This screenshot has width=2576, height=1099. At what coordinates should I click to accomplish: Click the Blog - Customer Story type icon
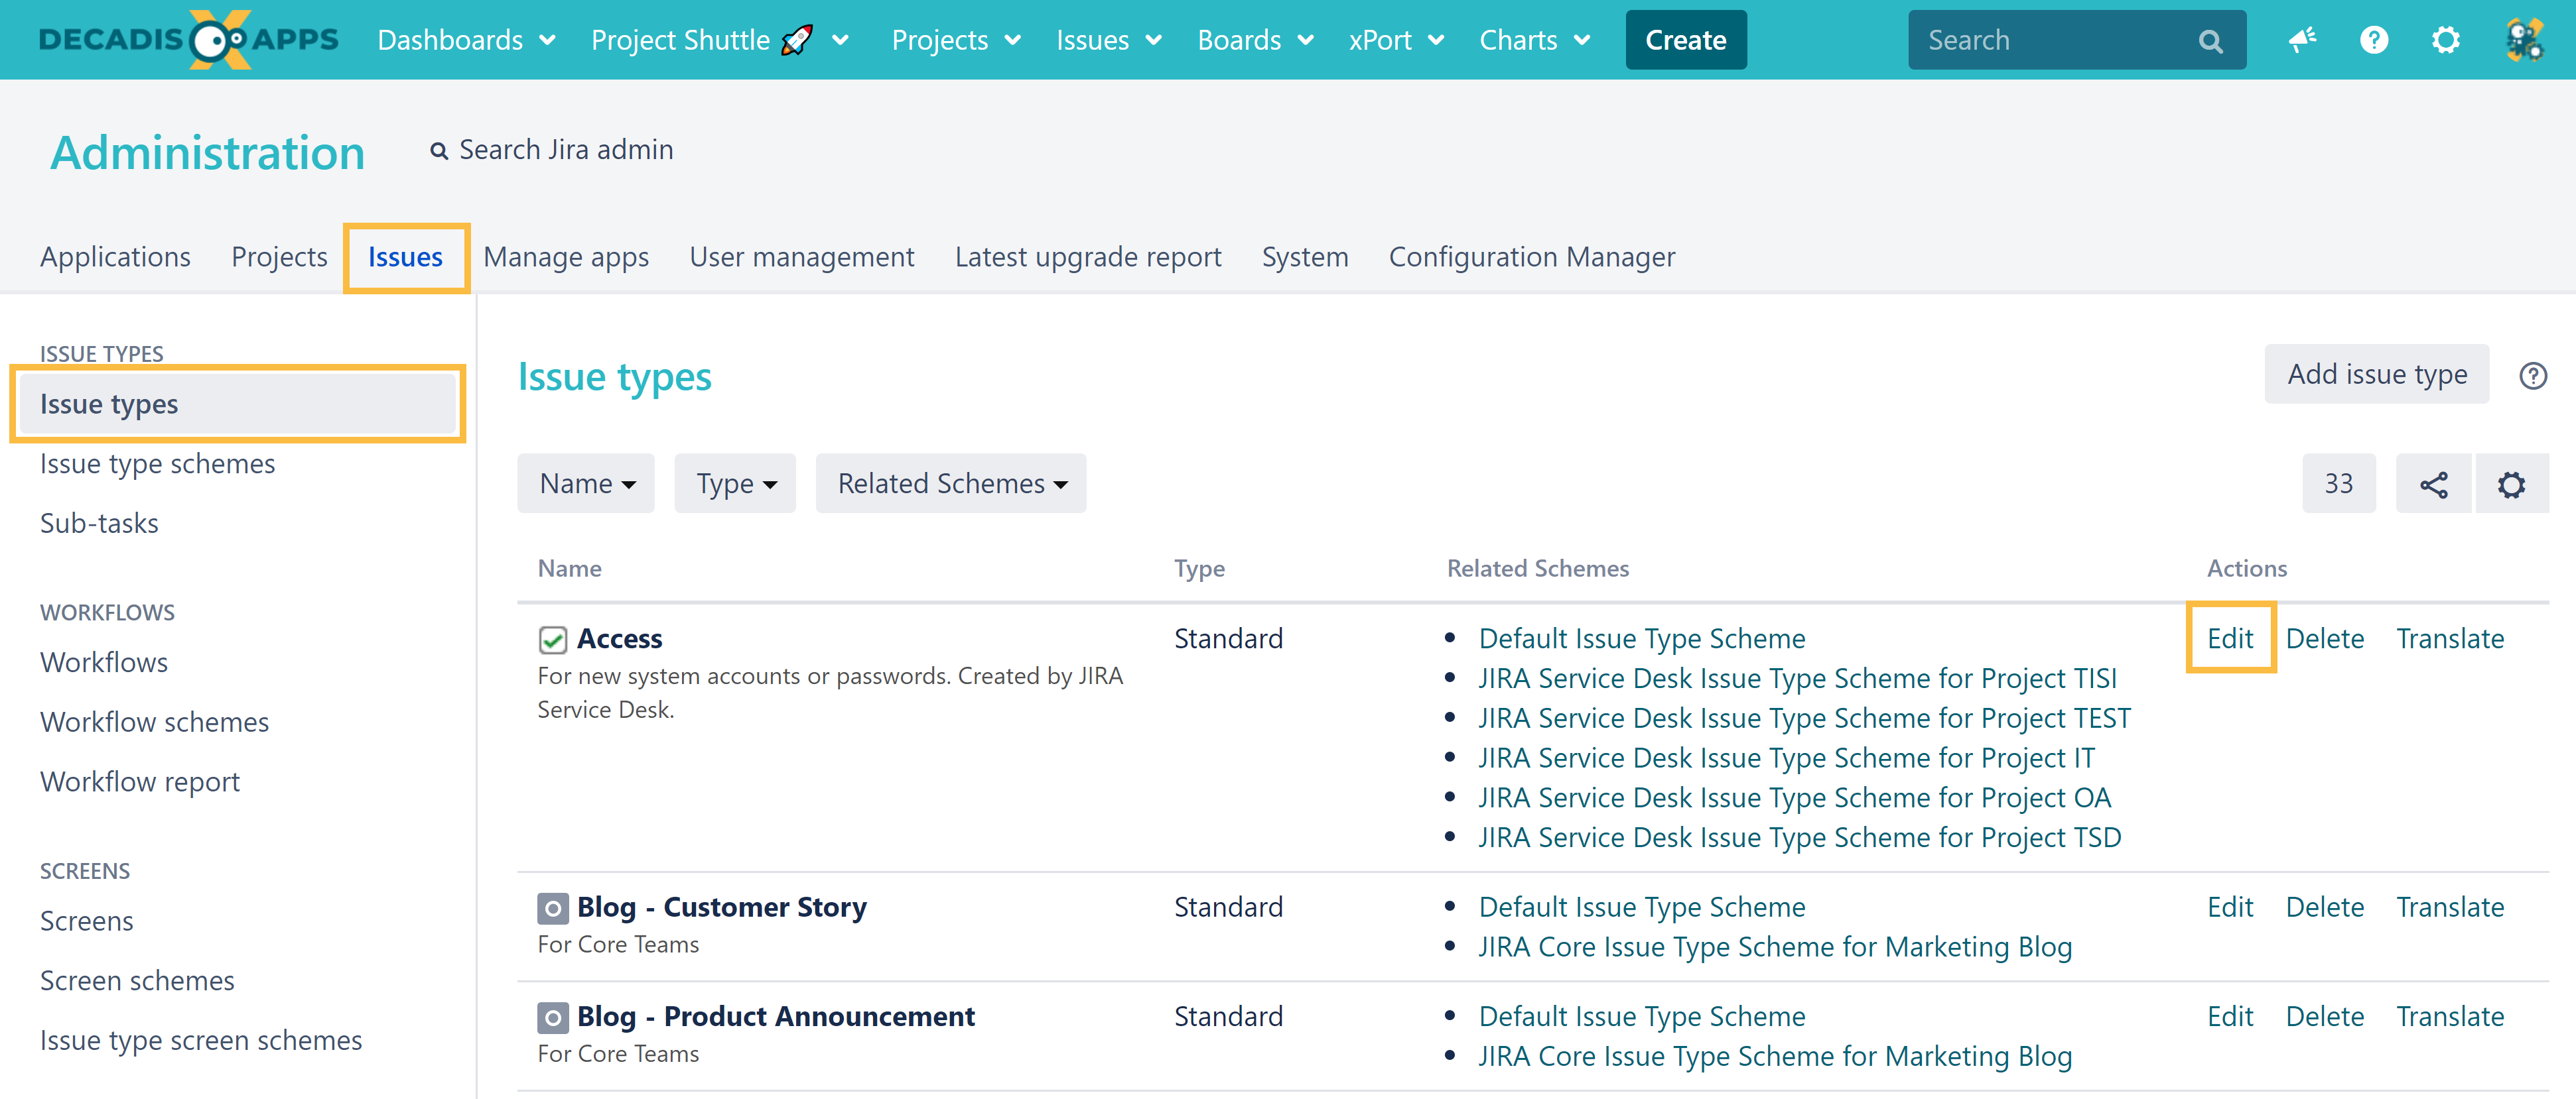point(552,908)
